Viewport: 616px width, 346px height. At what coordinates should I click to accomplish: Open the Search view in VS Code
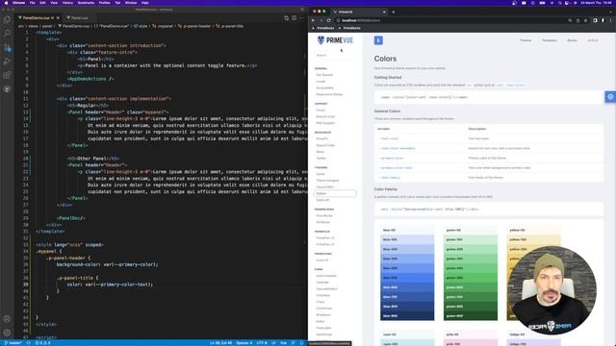(7, 33)
